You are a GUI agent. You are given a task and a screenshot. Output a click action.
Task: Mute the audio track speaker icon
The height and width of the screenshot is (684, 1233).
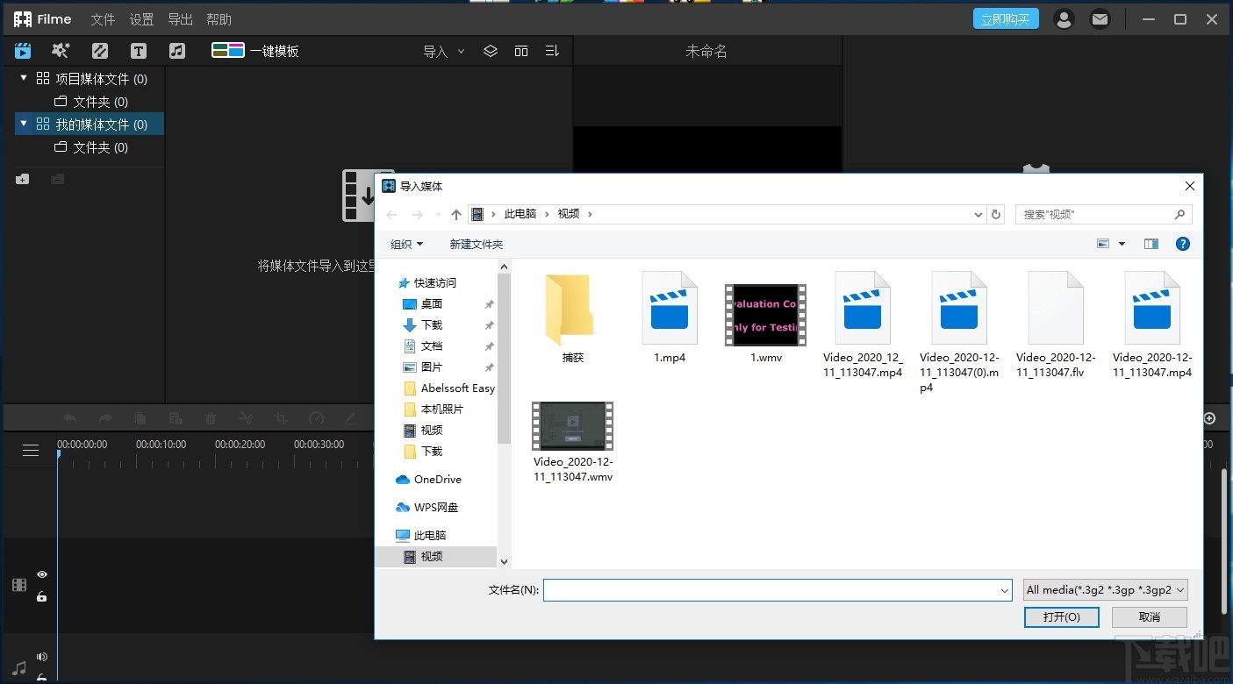41,656
